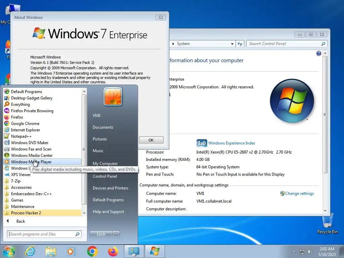Screen dimensions: 344x258
Task: Open the shutdown options arrow next to Lock
Action: click(x=116, y=234)
